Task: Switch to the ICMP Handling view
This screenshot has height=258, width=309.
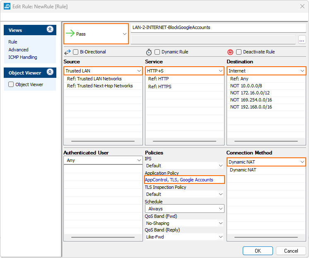Action: click(x=23, y=57)
